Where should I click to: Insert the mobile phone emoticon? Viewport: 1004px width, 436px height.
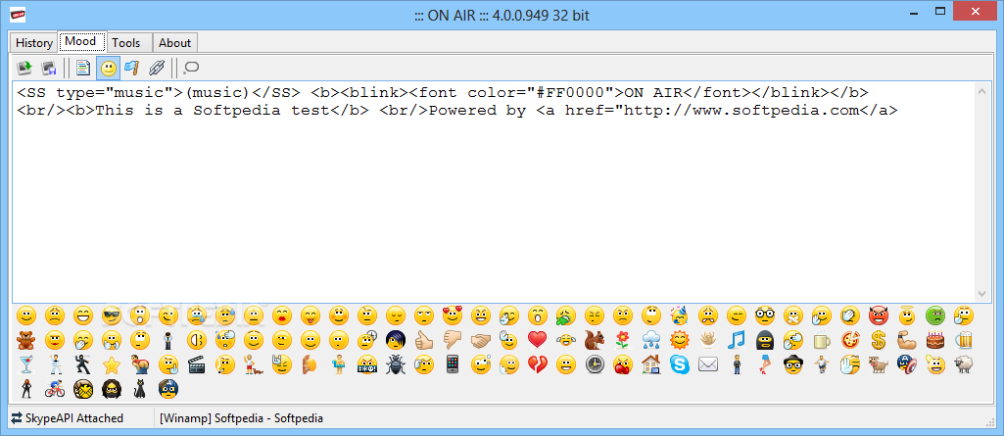point(453,364)
